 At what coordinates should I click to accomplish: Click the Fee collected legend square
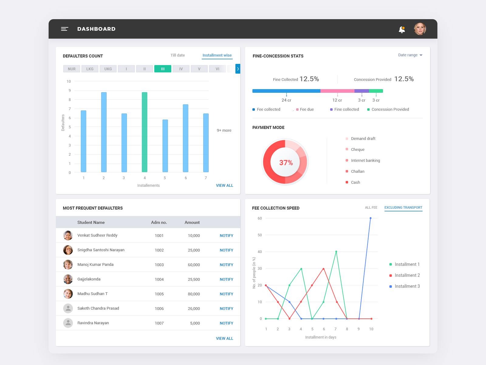[x=254, y=109]
